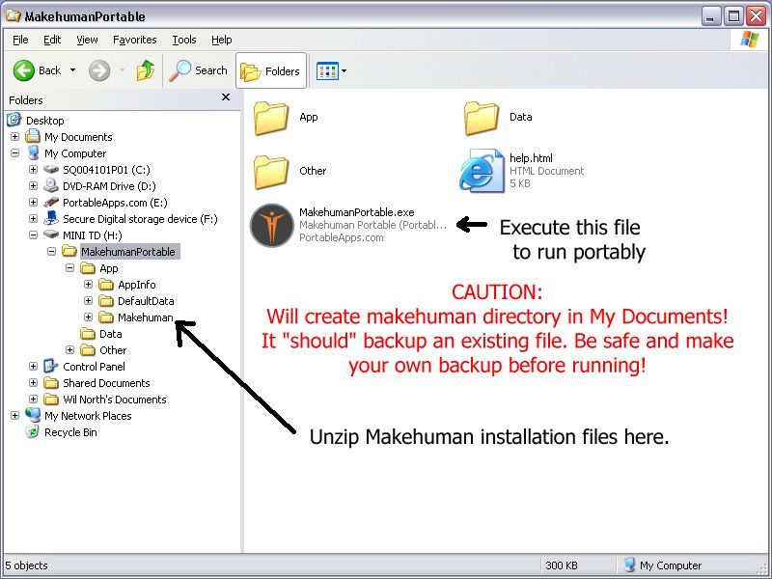The width and height of the screenshot is (772, 579).
Task: Expand the Makehuman folder node
Action: coord(88,317)
